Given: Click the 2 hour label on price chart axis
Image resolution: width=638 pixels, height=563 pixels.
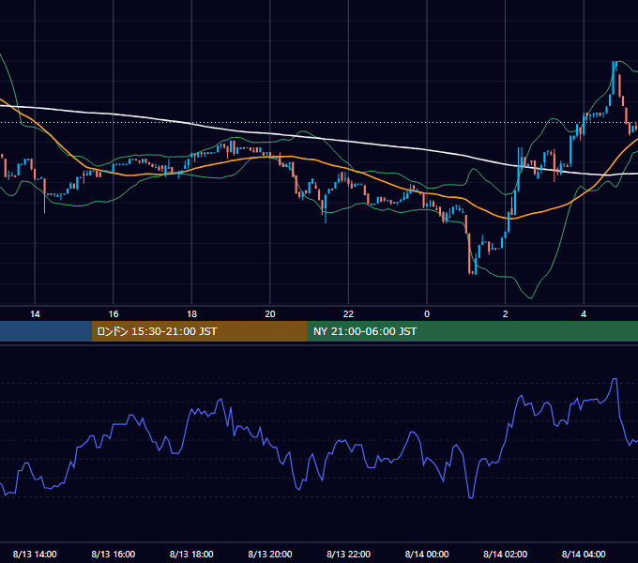Looking at the screenshot, I should [506, 314].
